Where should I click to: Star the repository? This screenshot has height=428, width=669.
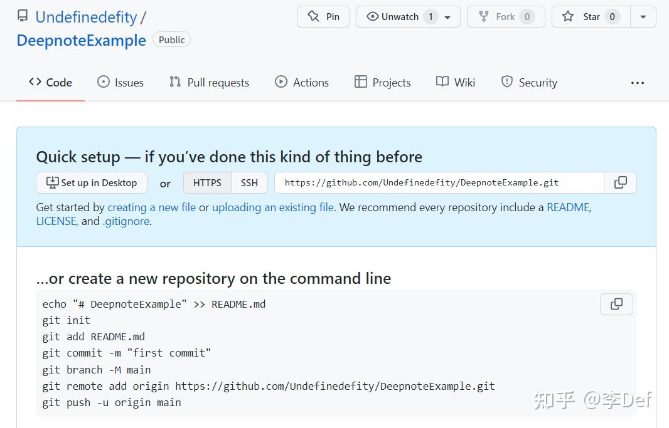[x=589, y=16]
